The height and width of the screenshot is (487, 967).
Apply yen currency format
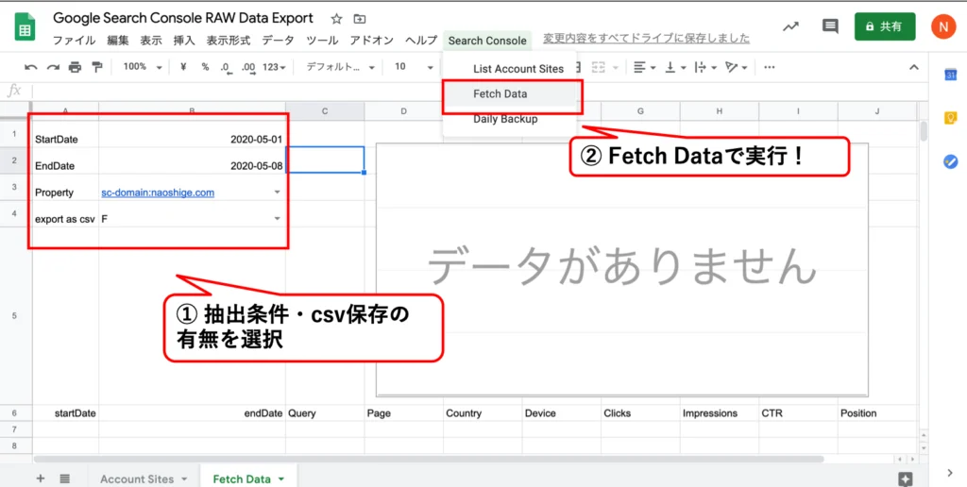click(x=183, y=67)
